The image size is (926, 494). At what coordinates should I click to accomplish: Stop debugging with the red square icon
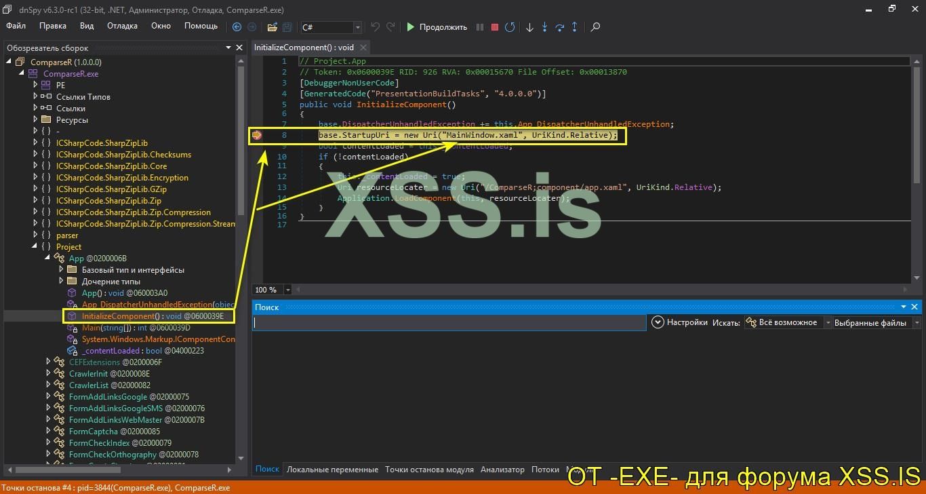[x=495, y=27]
